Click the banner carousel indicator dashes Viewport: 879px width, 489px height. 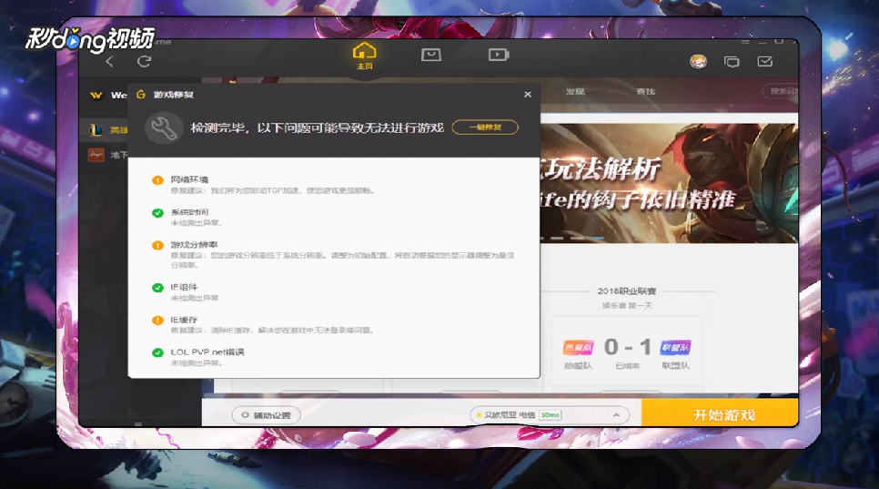tap(571, 239)
